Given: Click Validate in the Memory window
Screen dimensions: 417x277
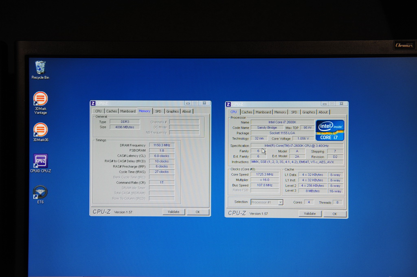Looking at the screenshot, I should click(173, 212).
